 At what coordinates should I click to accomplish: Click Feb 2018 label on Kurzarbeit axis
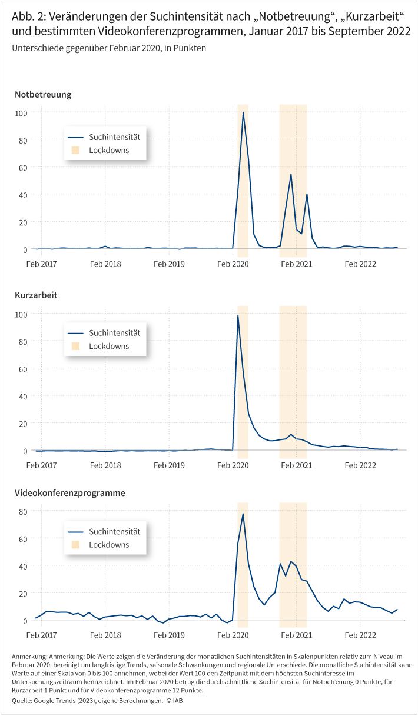pos(105,465)
